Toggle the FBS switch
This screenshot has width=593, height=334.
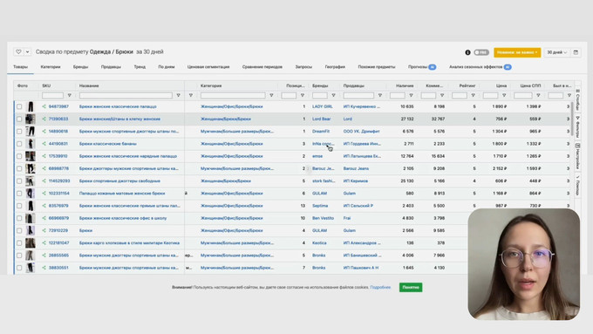[481, 52]
